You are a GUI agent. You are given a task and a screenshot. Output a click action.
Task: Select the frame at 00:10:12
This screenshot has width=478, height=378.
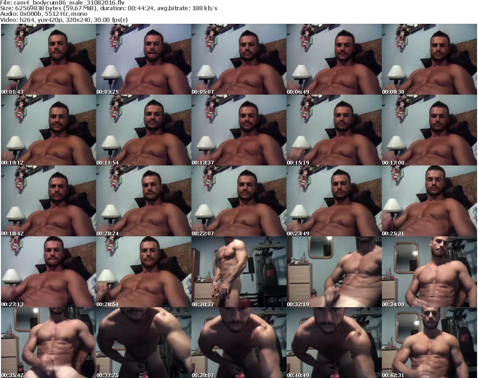point(49,130)
